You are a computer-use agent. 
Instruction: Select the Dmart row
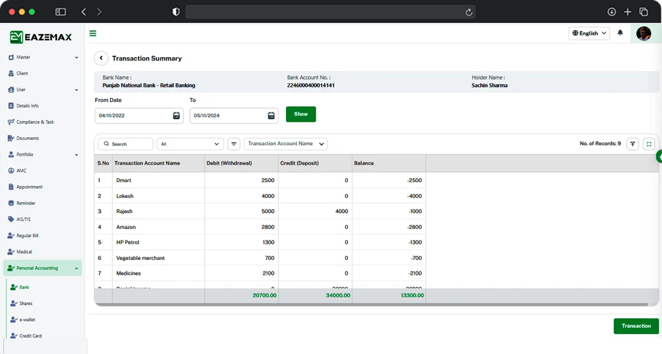click(260, 181)
